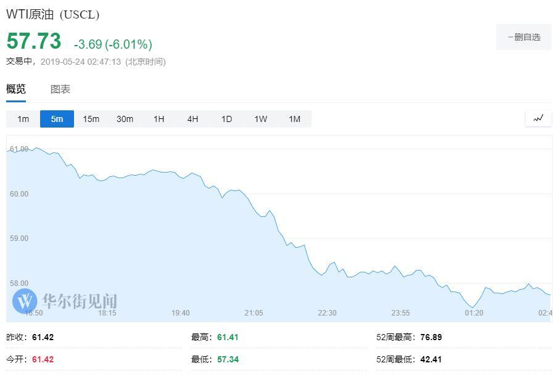Click the line chart type icon
The height and width of the screenshot is (379, 554).
(x=538, y=118)
